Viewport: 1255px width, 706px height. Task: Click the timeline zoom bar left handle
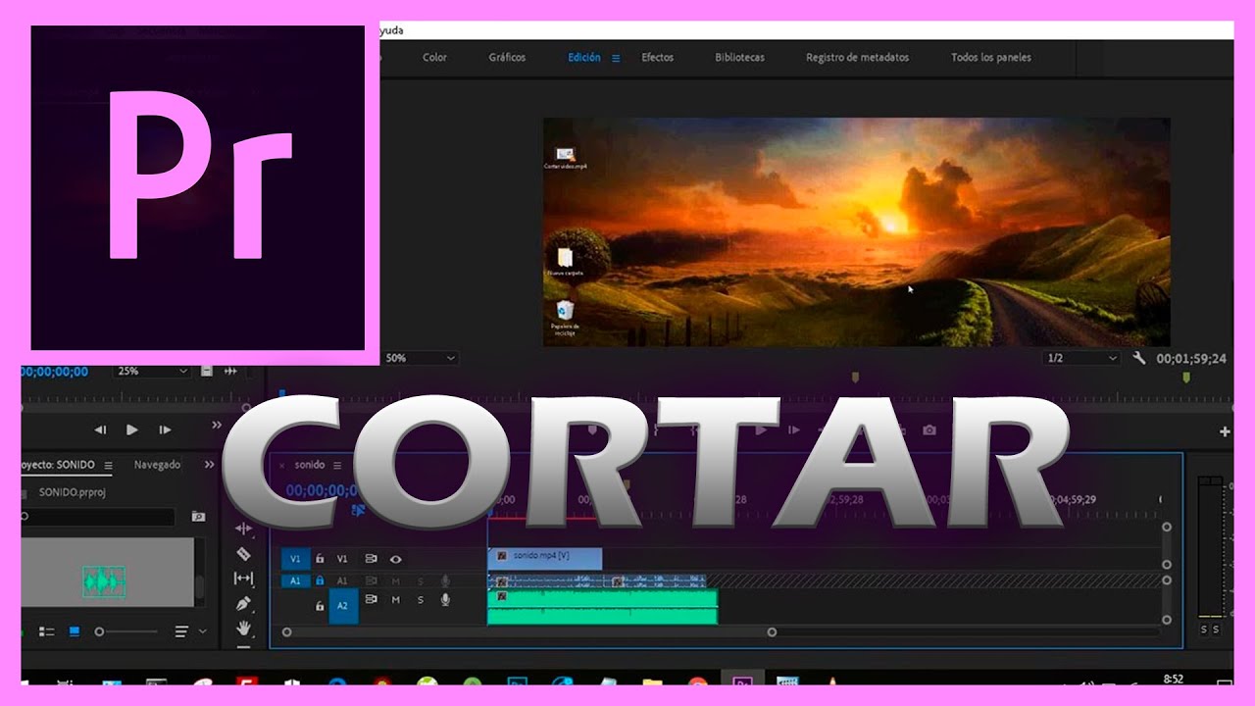point(286,632)
